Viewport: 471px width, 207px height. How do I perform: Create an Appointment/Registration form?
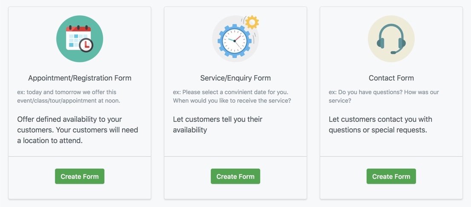[x=80, y=176]
